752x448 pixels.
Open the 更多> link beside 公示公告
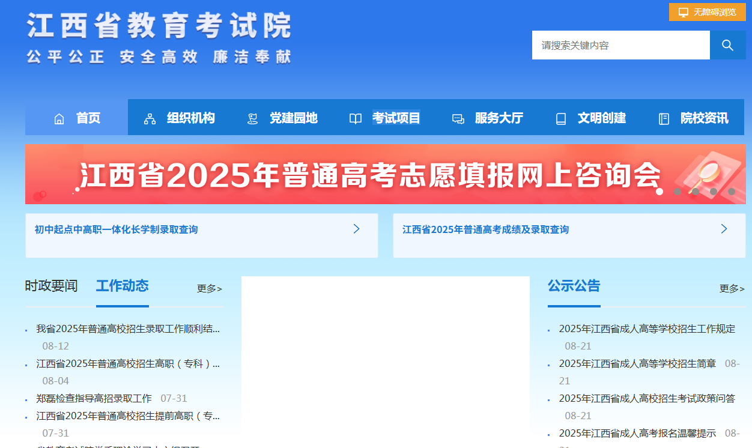pos(732,289)
